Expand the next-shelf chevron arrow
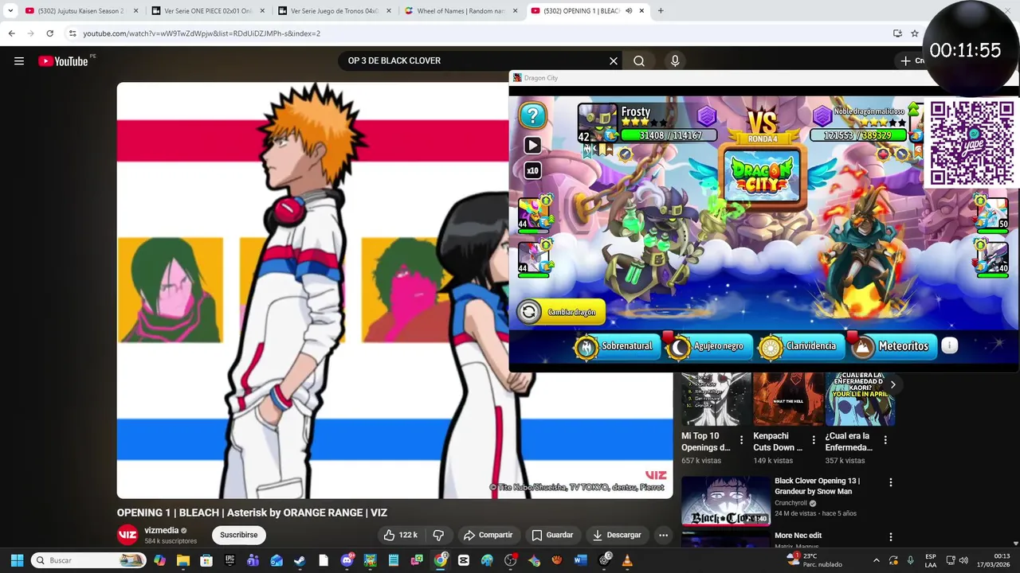This screenshot has width=1020, height=573. tap(893, 384)
